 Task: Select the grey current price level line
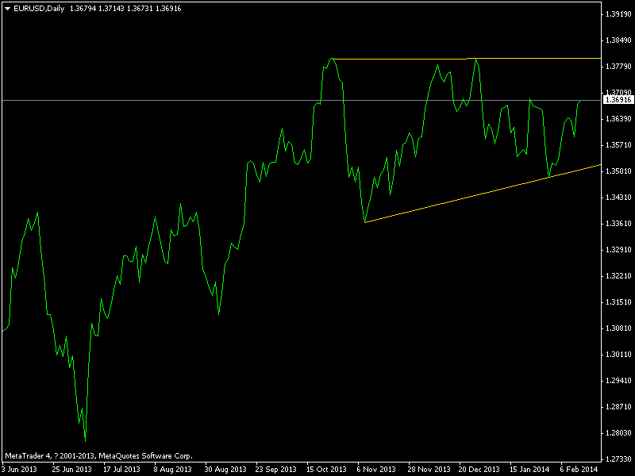[x=302, y=100]
